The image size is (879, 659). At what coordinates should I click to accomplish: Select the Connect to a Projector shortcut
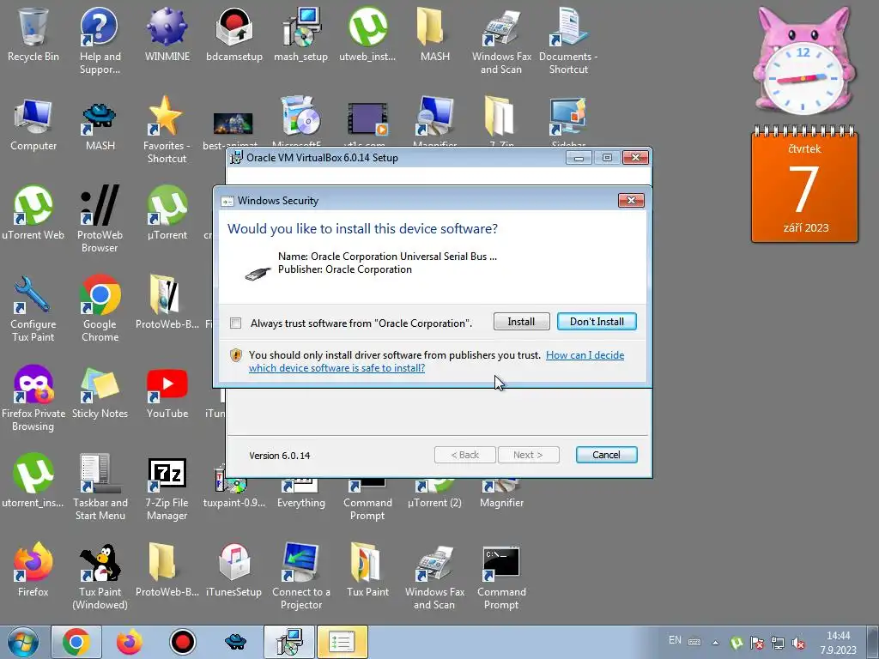coord(301,576)
